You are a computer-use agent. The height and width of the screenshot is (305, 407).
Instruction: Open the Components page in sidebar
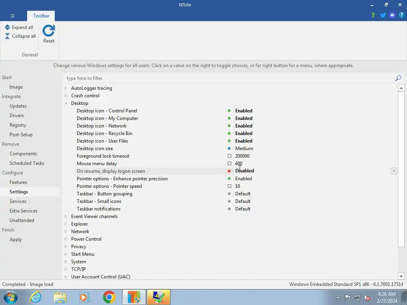23,154
